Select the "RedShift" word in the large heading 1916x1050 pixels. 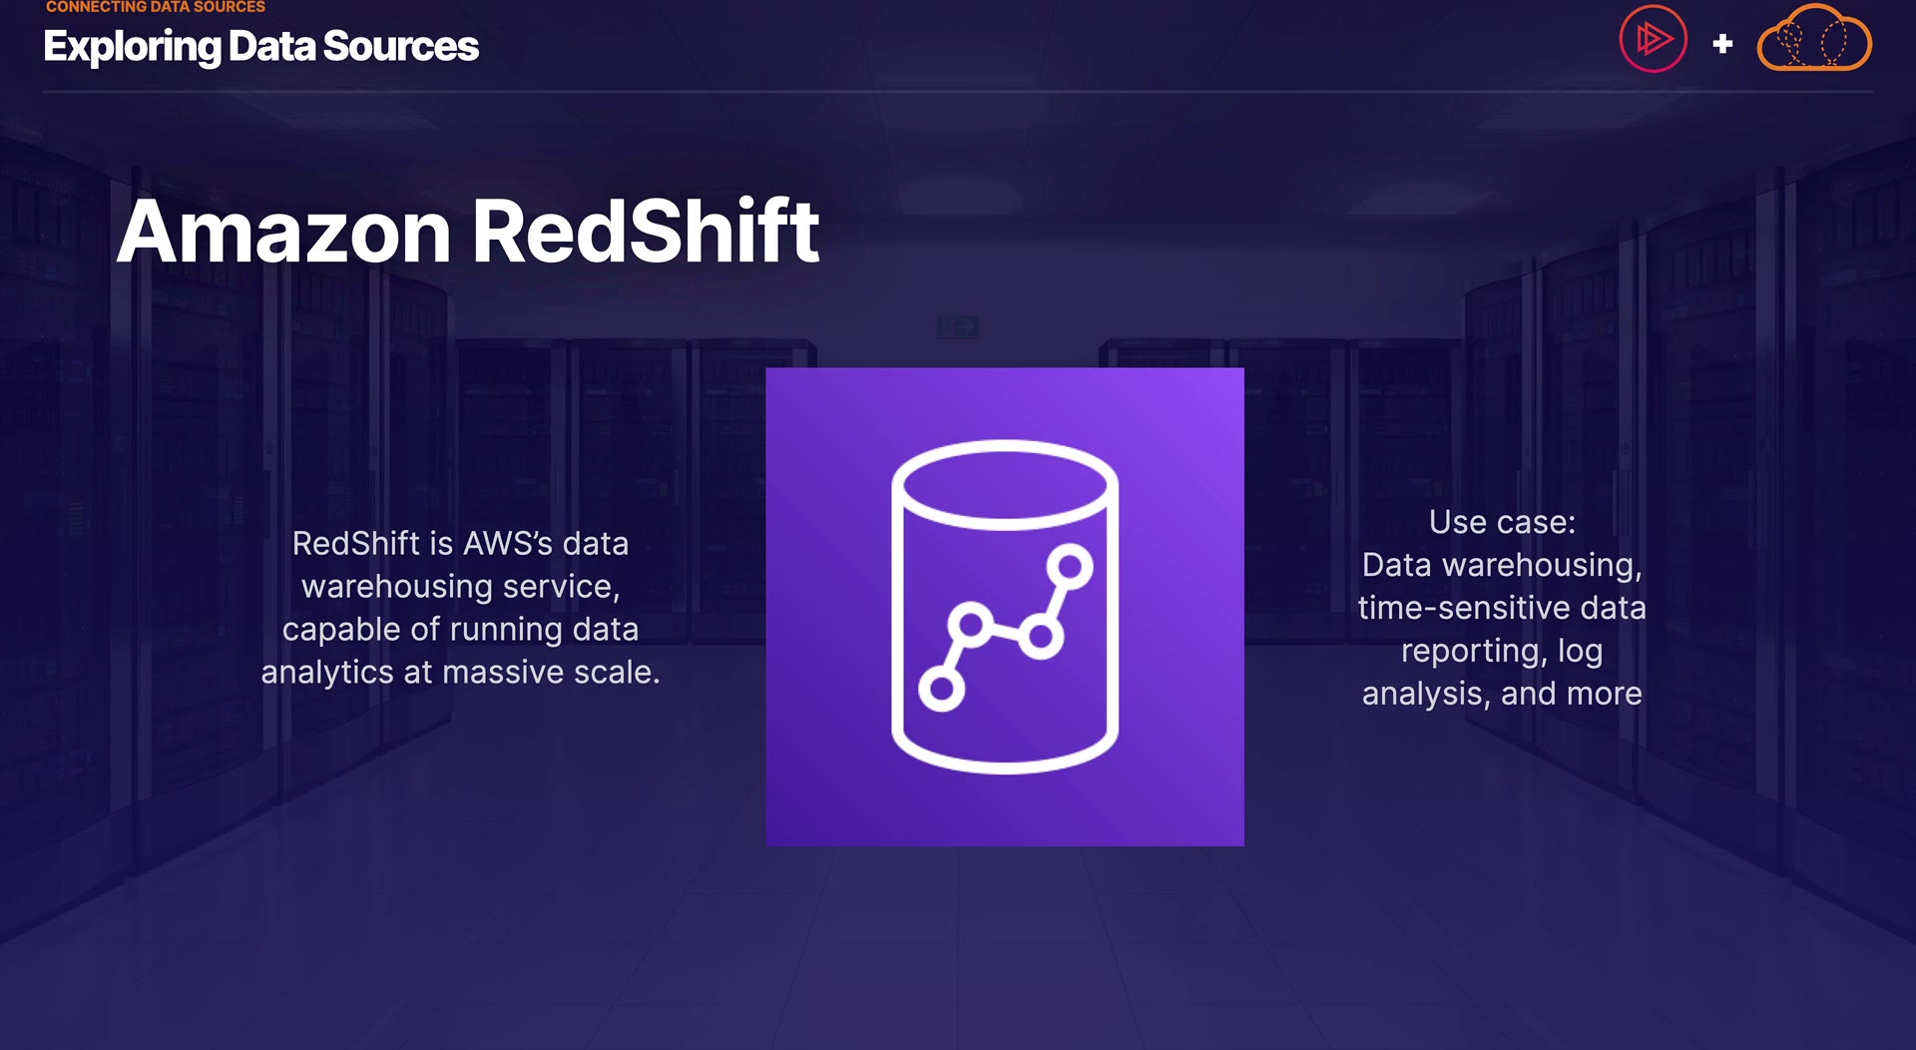click(645, 232)
